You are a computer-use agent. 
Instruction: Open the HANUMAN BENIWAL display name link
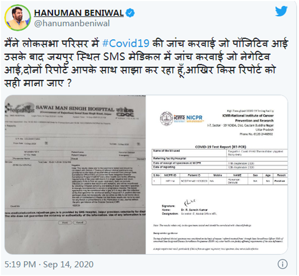click(79, 13)
